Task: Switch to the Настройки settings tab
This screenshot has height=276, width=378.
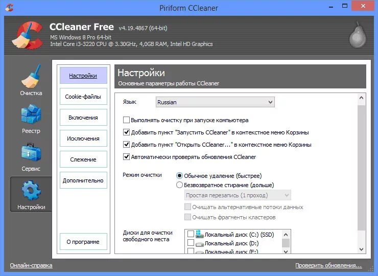Action: (83, 76)
